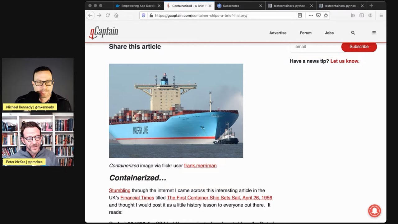The width and height of the screenshot is (398, 224).
Task: Open the frank.merriman flickr link
Action: tap(200, 166)
